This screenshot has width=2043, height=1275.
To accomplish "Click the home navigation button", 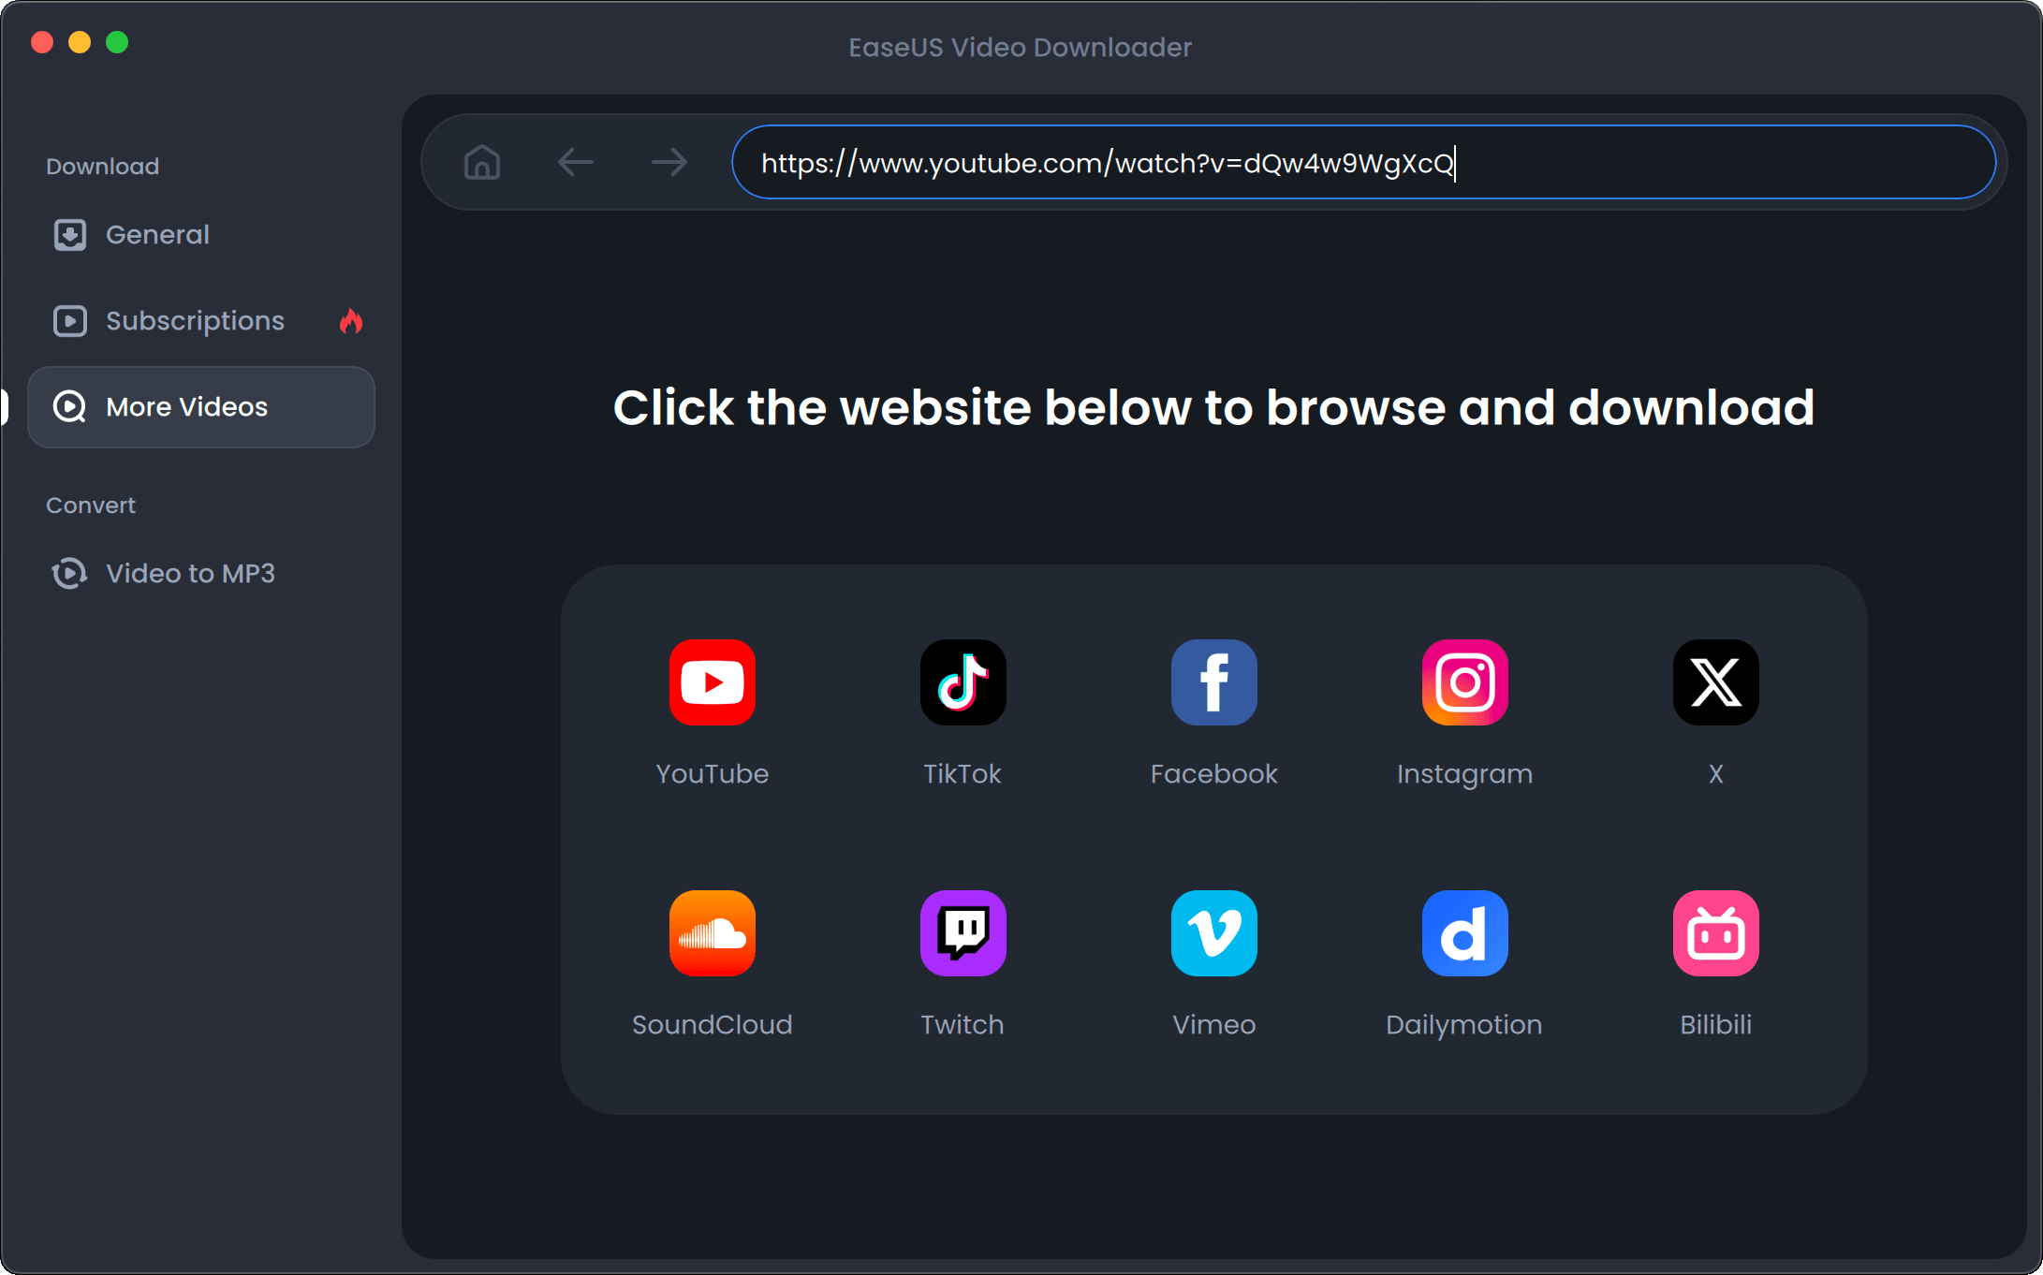I will [x=480, y=162].
